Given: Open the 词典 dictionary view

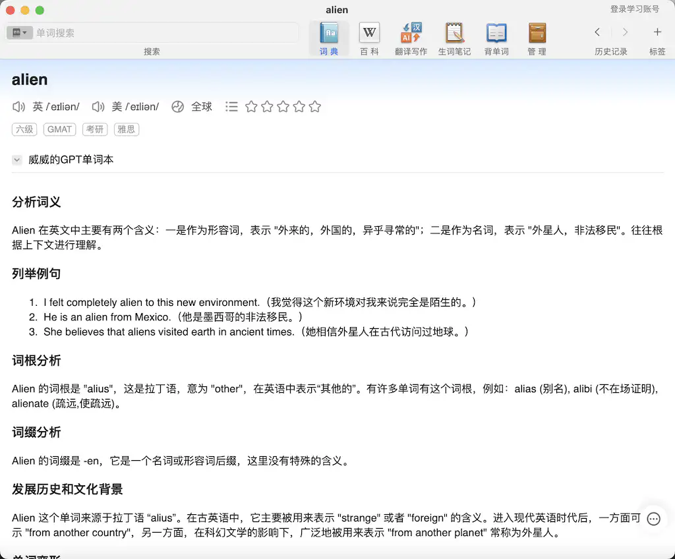Looking at the screenshot, I should pos(329,38).
